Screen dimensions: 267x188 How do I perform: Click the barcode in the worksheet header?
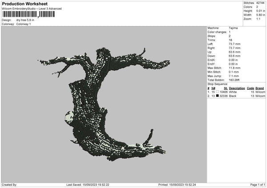[x=28, y=14]
